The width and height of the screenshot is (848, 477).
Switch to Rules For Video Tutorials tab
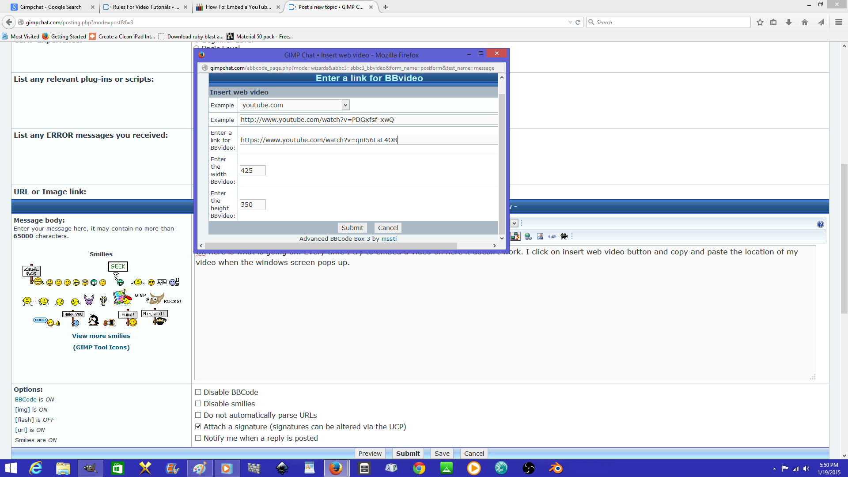click(145, 7)
